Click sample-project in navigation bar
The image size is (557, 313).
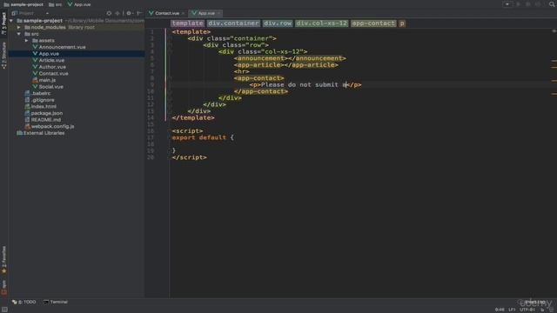coord(23,4)
